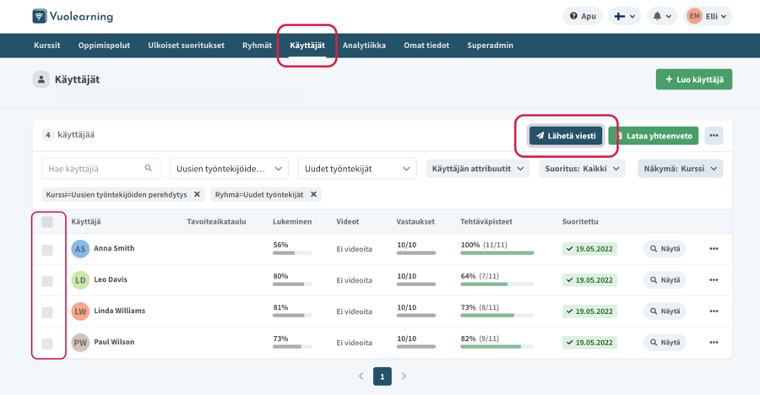The image size is (760, 395).
Task: Switch to the Ryhmät tab
Action: 257,46
